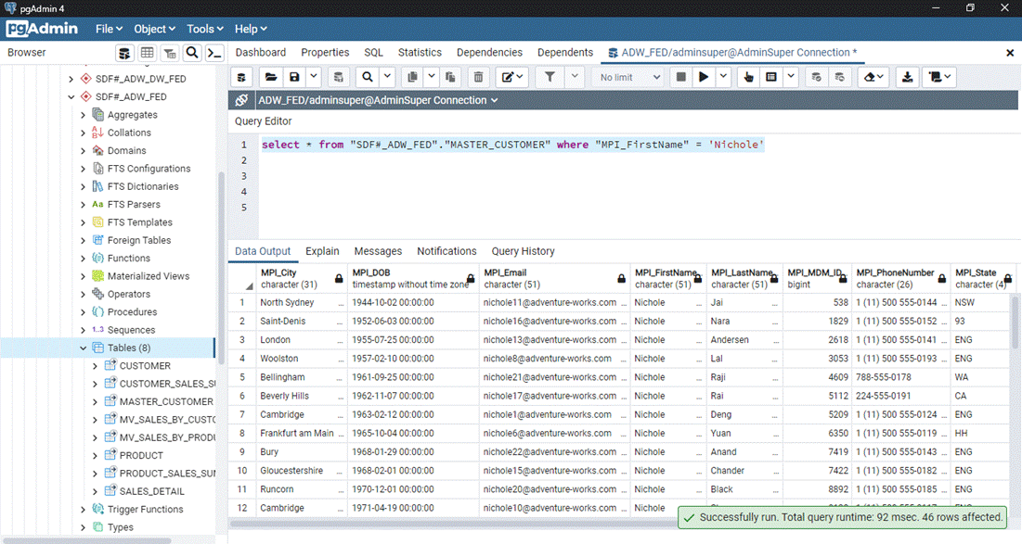Click the Explain hand-pointer icon
The height and width of the screenshot is (544, 1022).
(x=749, y=77)
